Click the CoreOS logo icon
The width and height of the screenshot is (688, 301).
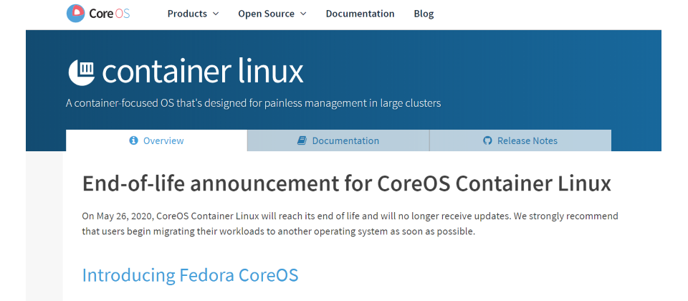point(75,14)
